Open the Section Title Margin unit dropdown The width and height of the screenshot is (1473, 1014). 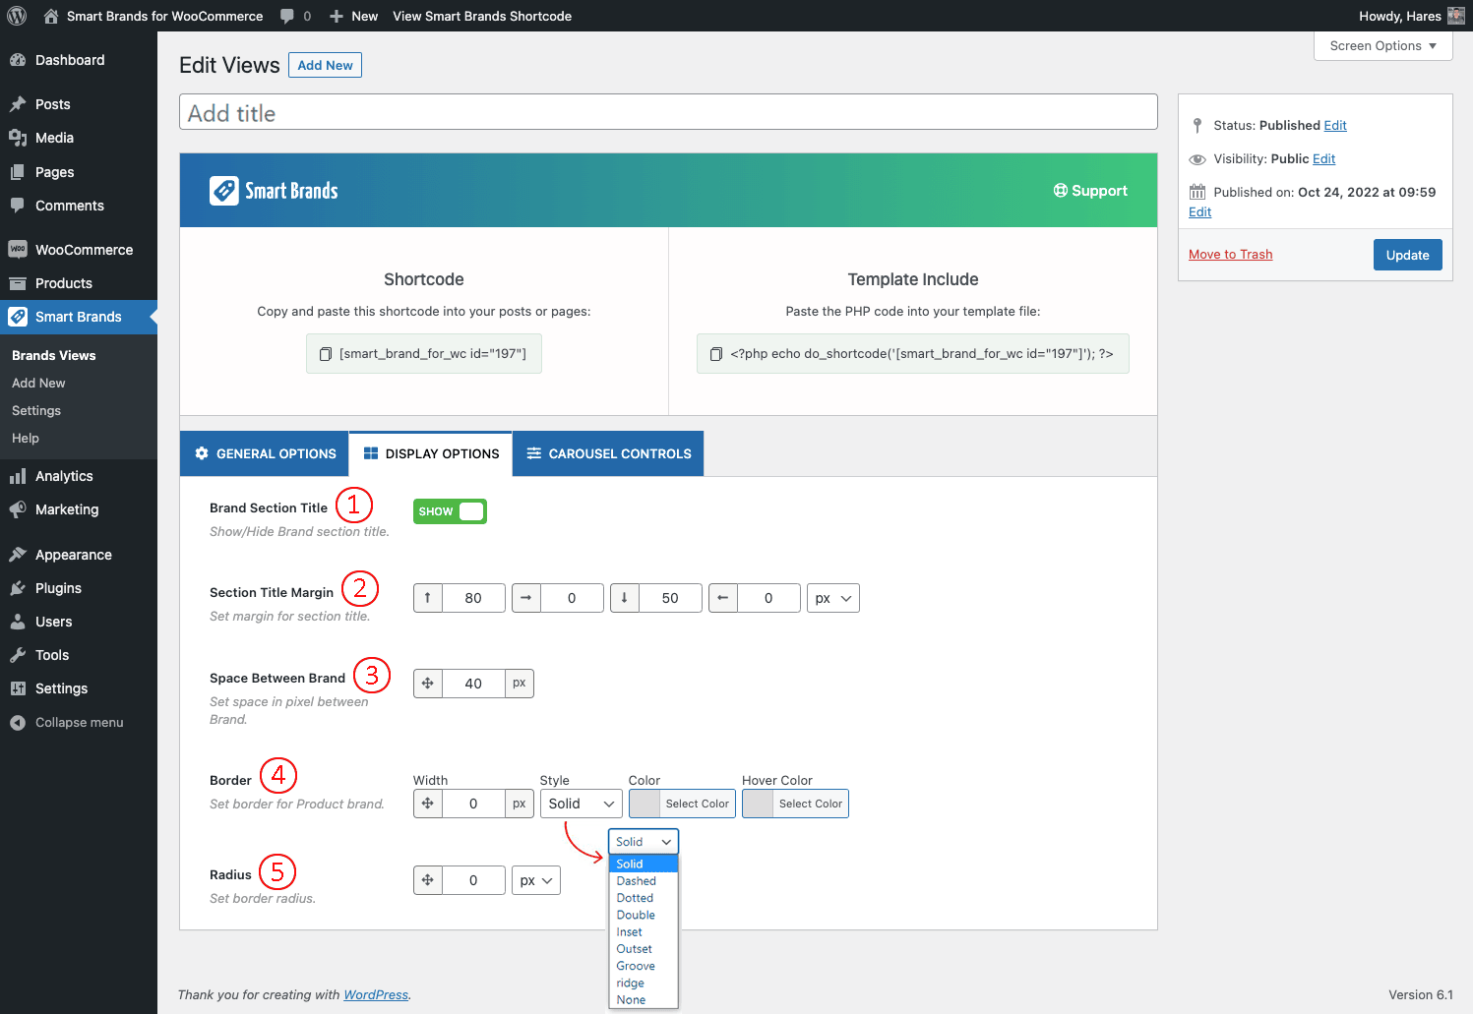(x=832, y=598)
